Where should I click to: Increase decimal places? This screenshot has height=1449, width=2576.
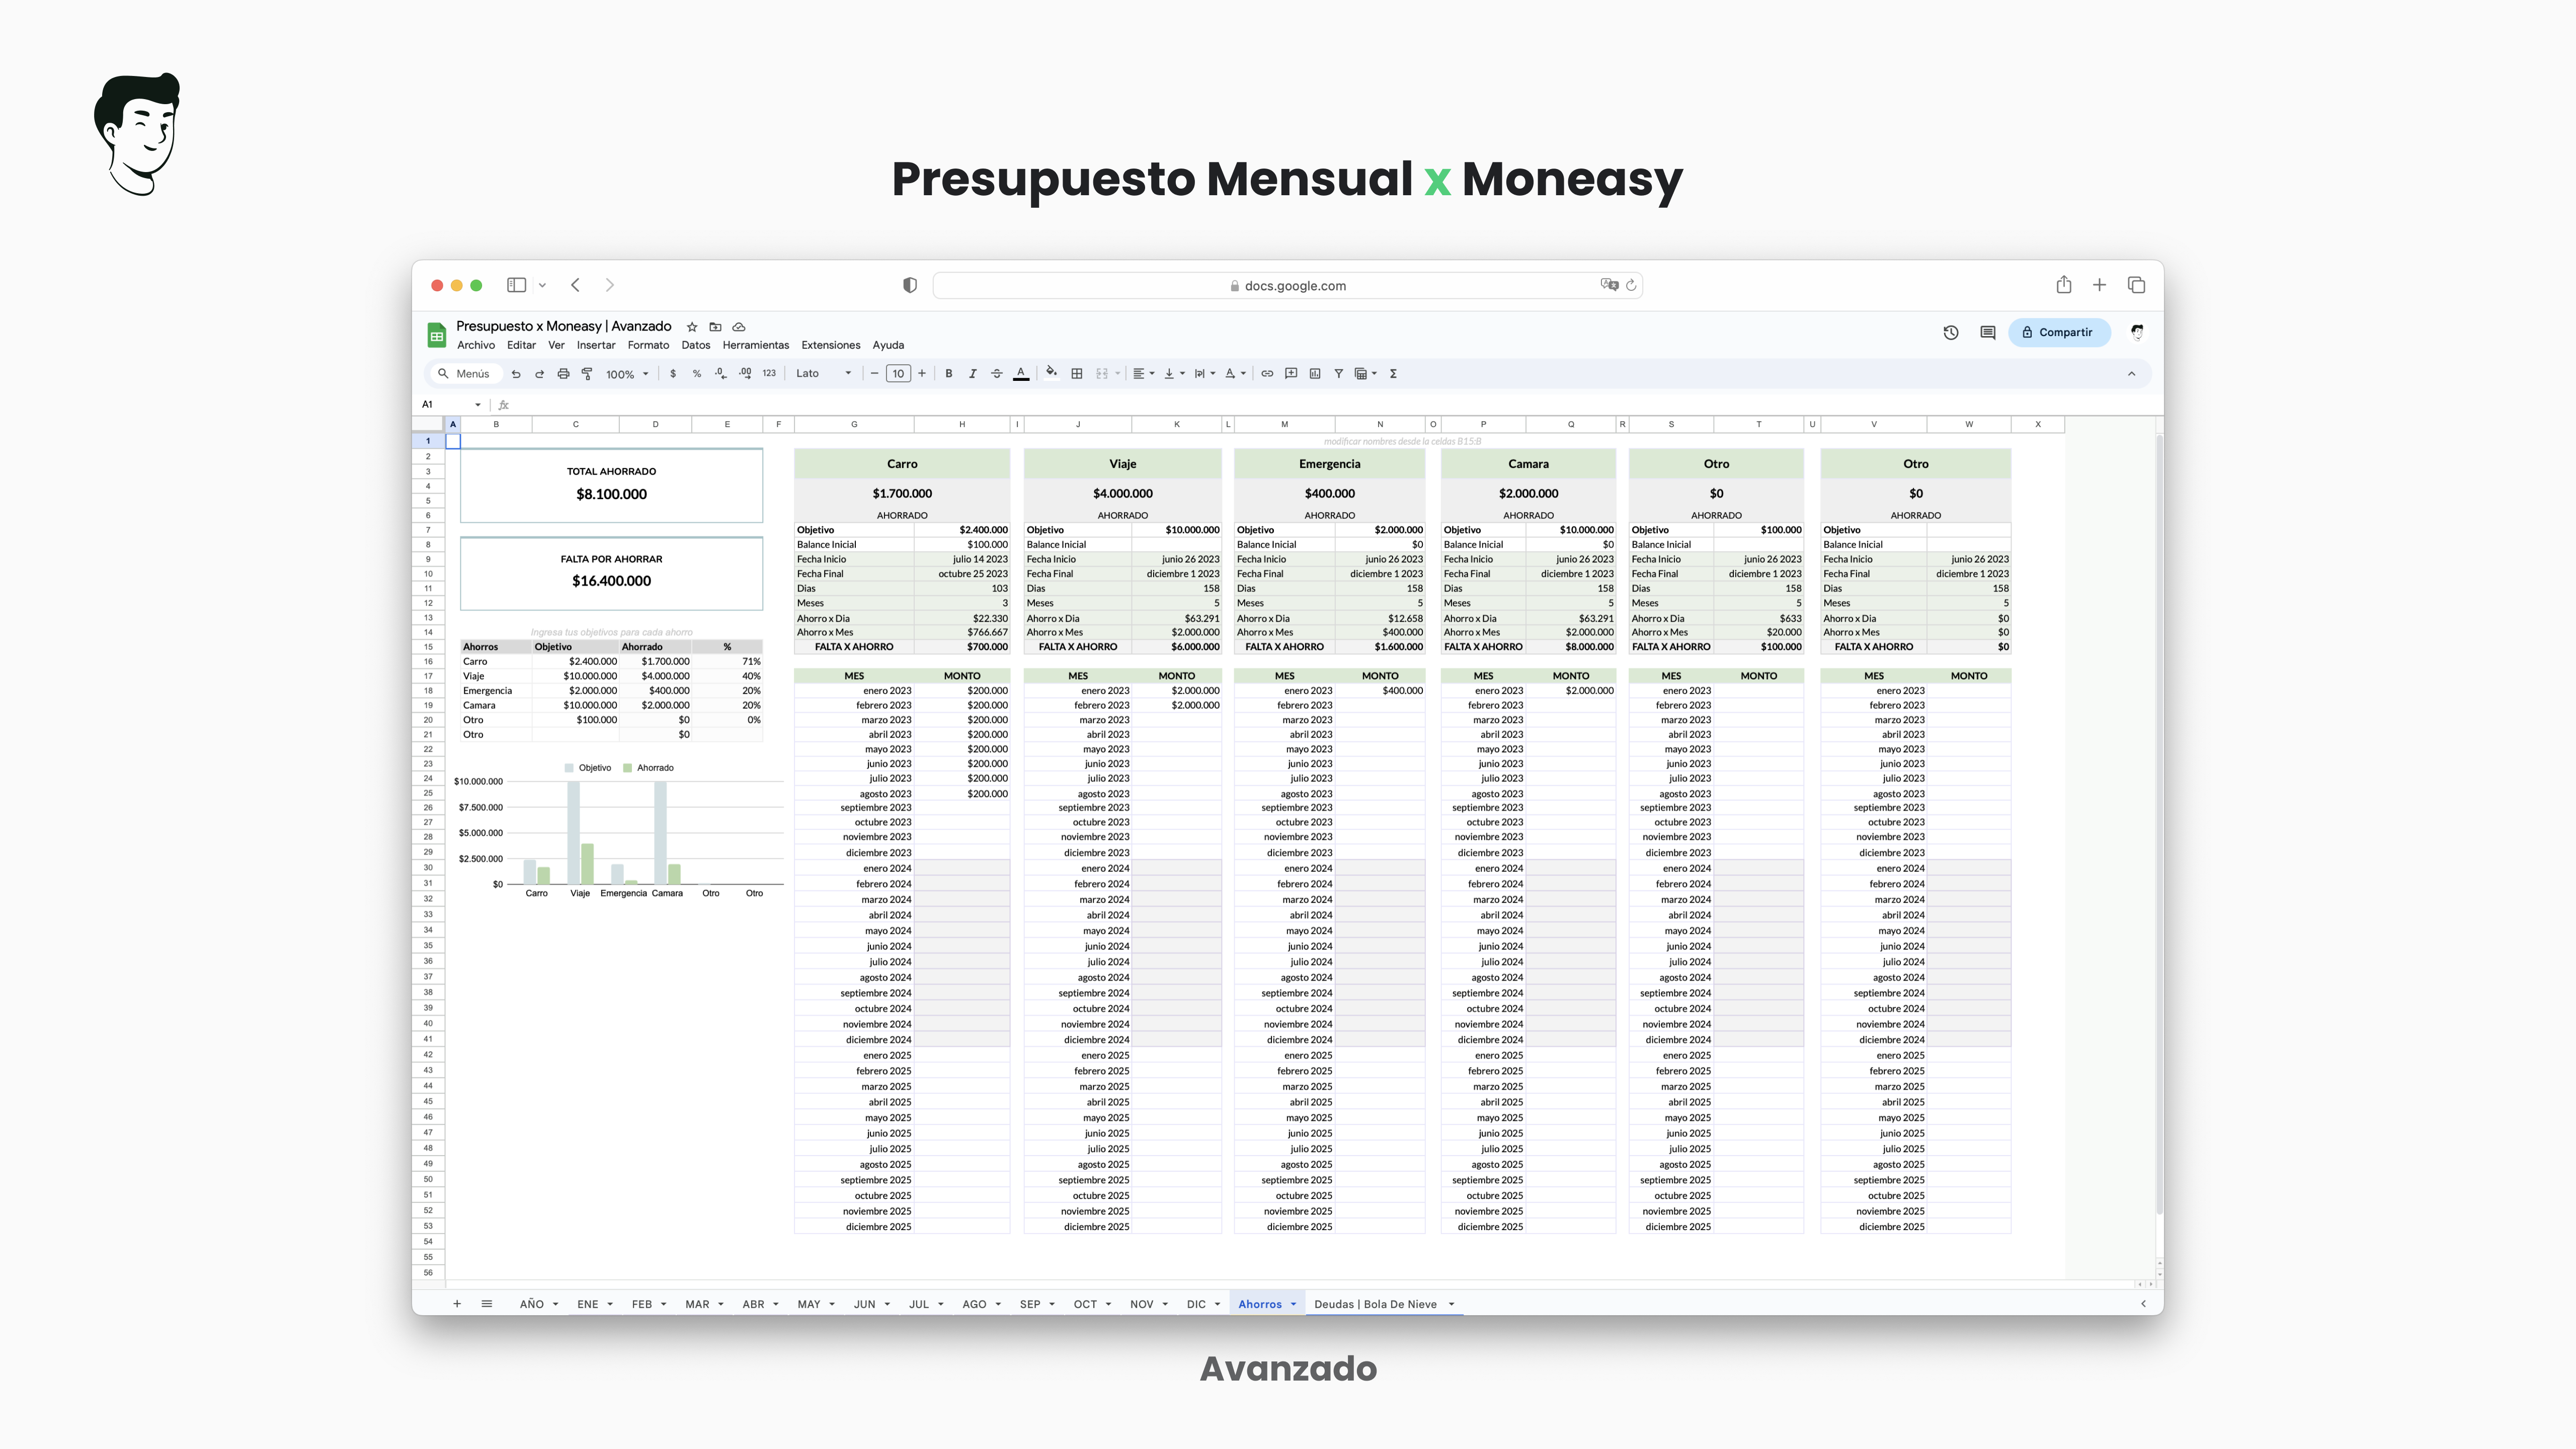(x=745, y=374)
